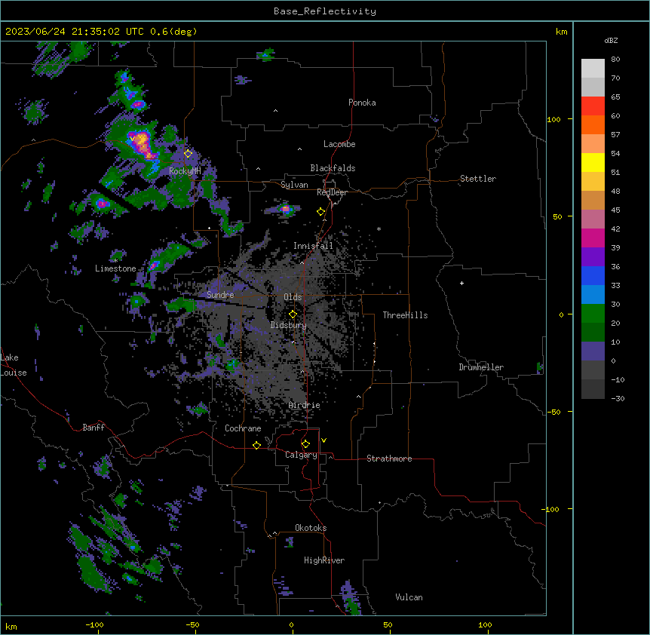The width and height of the screenshot is (650, 635).
Task: Click the Stettler city label
Action: pyautogui.click(x=477, y=179)
